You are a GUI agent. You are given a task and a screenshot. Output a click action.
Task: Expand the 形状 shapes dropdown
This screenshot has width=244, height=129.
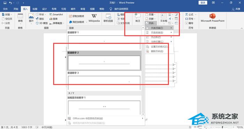[x=41, y=15]
